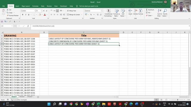The height and width of the screenshot is (107, 191).
Task: Switch to the Insert tab
Action: tap(17, 6)
